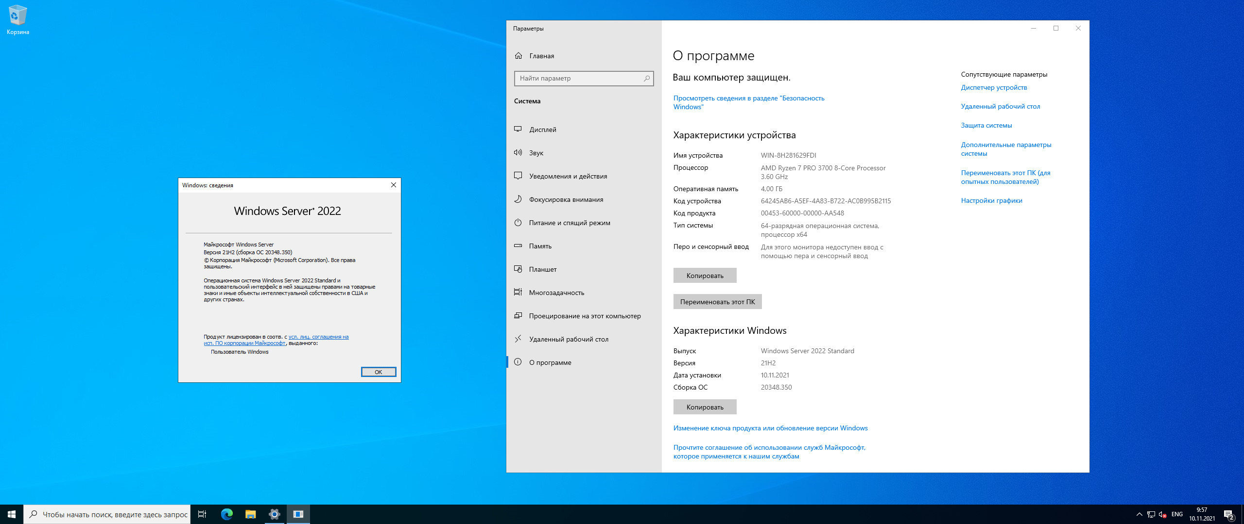Click device name WIN-8H281629FDI

pos(788,155)
